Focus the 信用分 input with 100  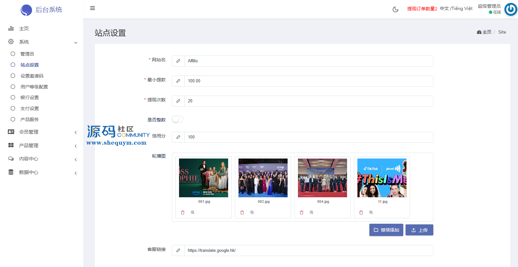tap(309, 137)
